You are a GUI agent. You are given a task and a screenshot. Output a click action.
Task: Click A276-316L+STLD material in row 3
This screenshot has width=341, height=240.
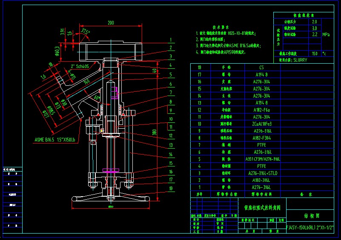[x=263, y=173]
